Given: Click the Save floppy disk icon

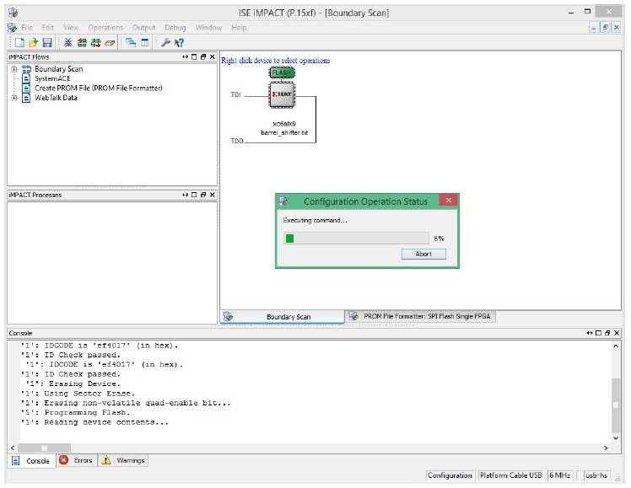Looking at the screenshot, I should (x=47, y=42).
